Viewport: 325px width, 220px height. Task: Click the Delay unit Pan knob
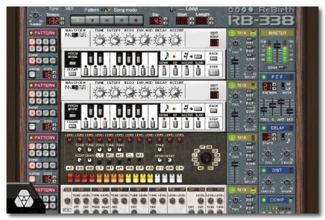[x=268, y=154]
